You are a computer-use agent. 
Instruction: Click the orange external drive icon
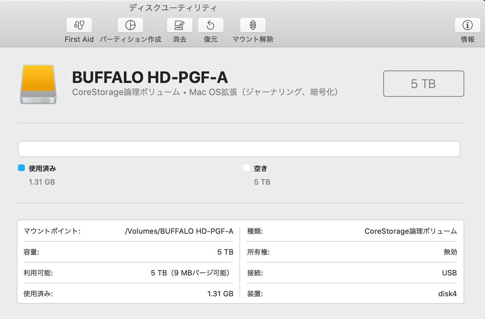pos(38,84)
